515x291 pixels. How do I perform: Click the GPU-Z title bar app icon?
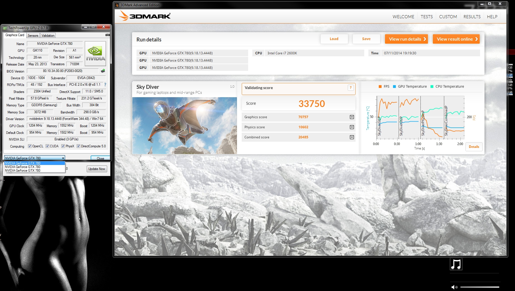[x=5, y=28]
